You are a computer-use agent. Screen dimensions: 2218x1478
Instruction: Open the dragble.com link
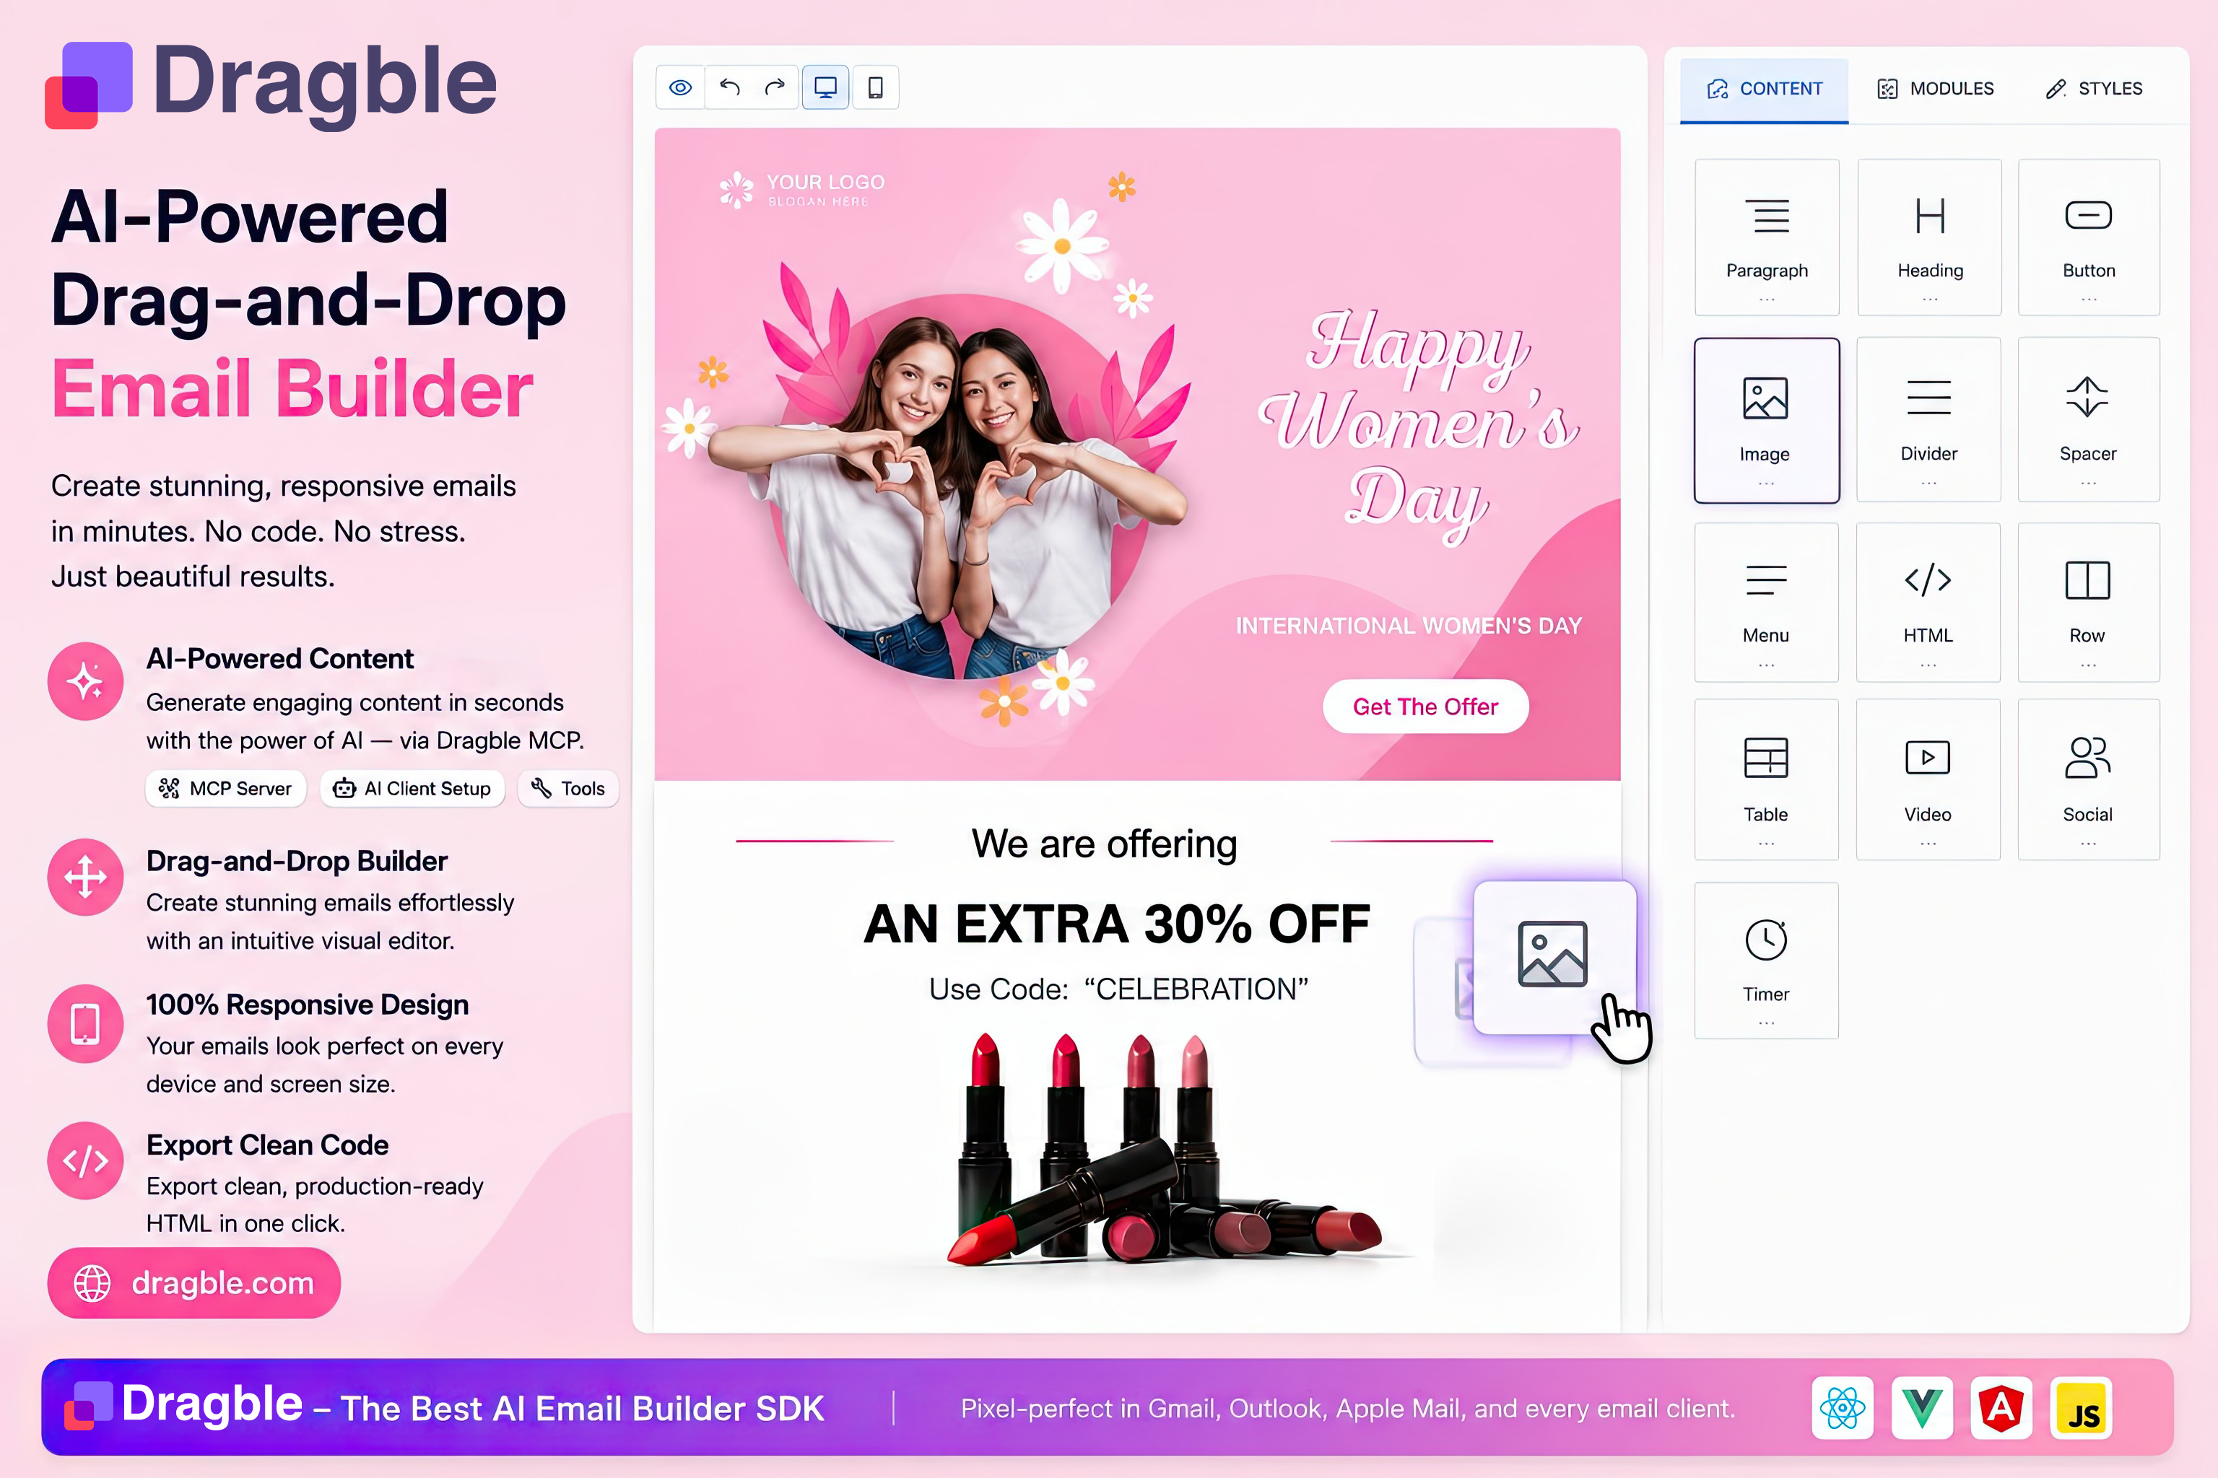(194, 1283)
